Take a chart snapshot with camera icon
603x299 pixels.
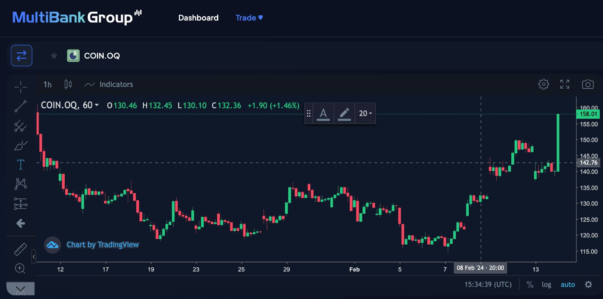(588, 84)
